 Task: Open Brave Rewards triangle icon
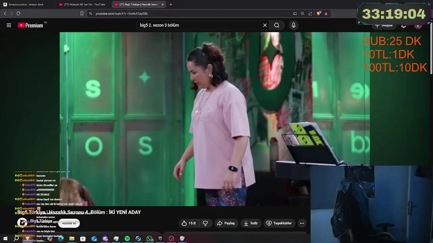[326, 13]
